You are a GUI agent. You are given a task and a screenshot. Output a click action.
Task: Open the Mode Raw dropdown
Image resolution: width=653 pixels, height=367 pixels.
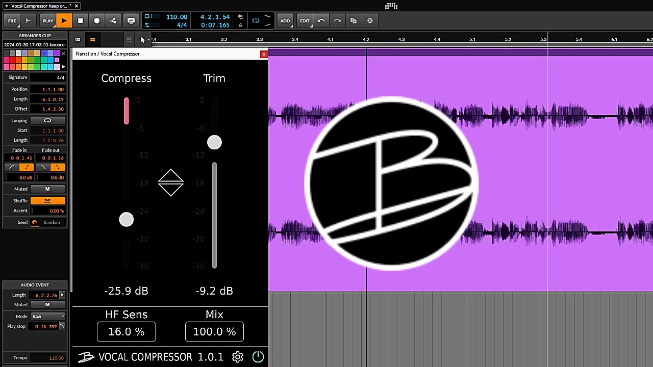[x=48, y=317]
